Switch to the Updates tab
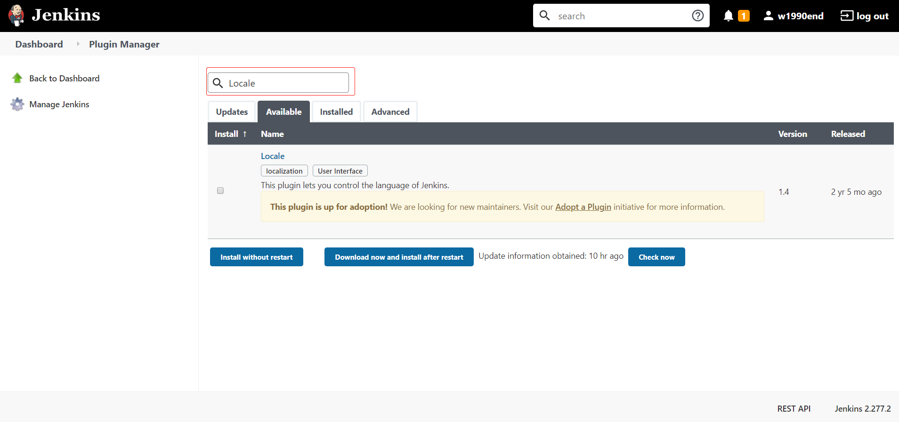This screenshot has height=422, width=899. click(232, 112)
